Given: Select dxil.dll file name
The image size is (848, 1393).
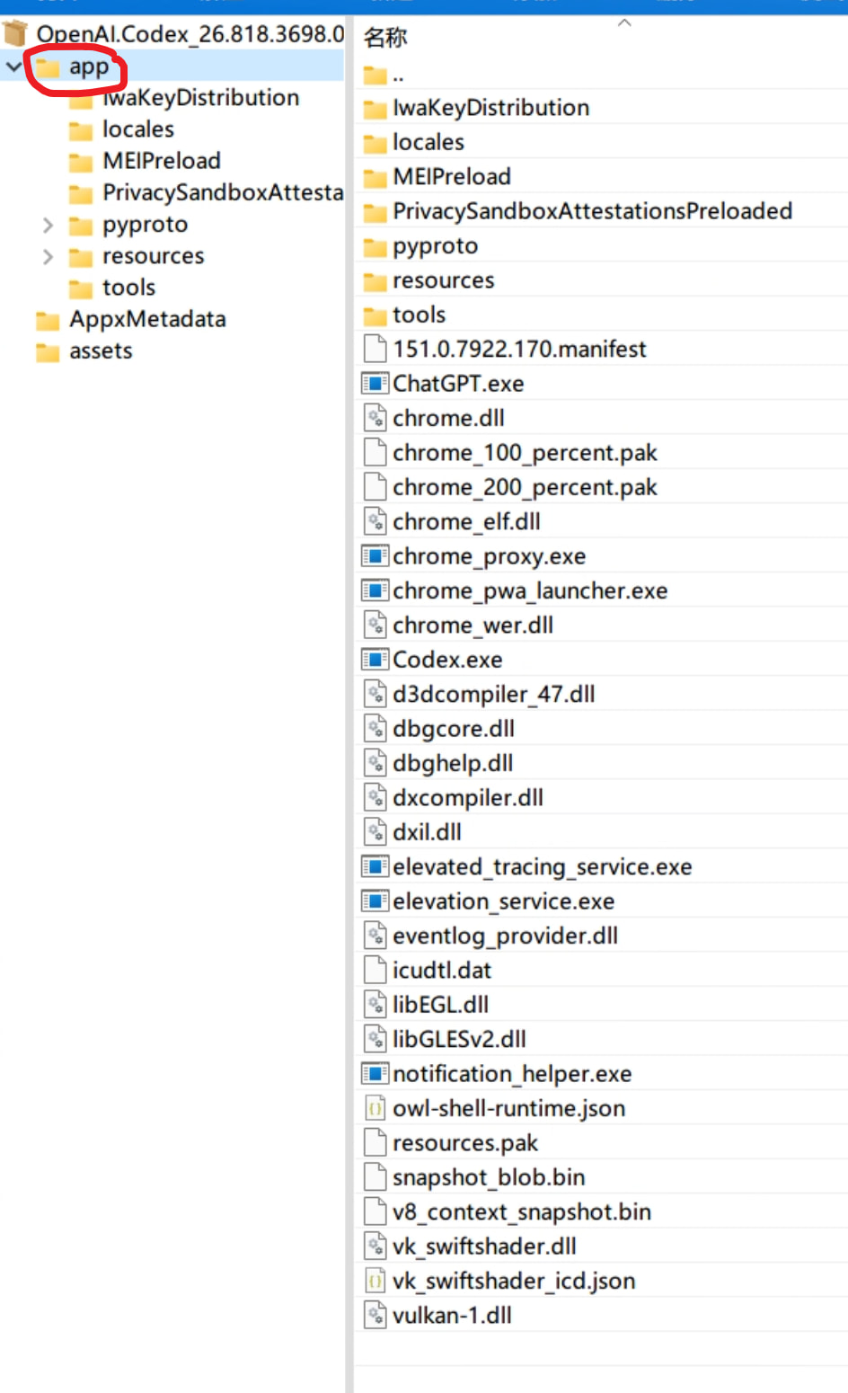Looking at the screenshot, I should tap(427, 832).
